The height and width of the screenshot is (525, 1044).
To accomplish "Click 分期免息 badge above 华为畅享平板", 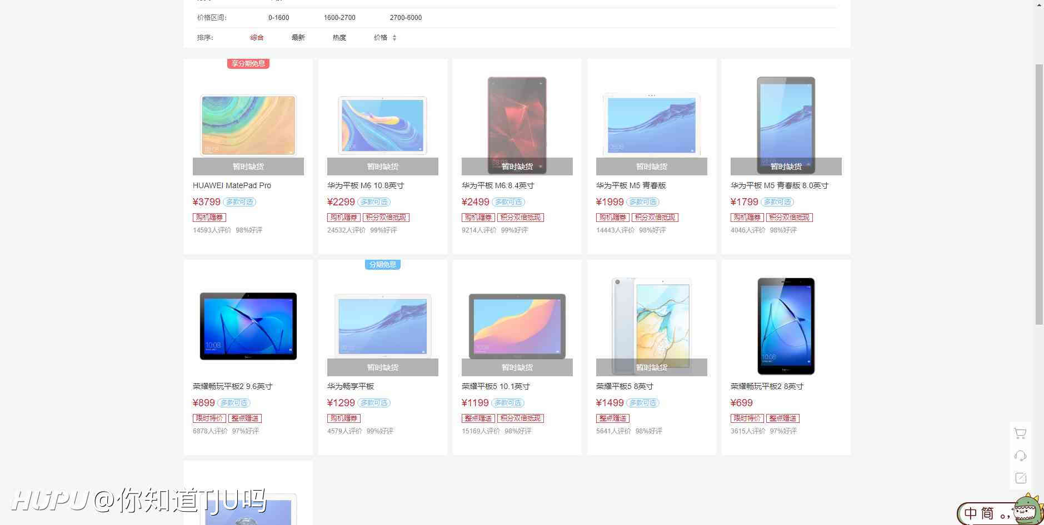I will pos(383,265).
